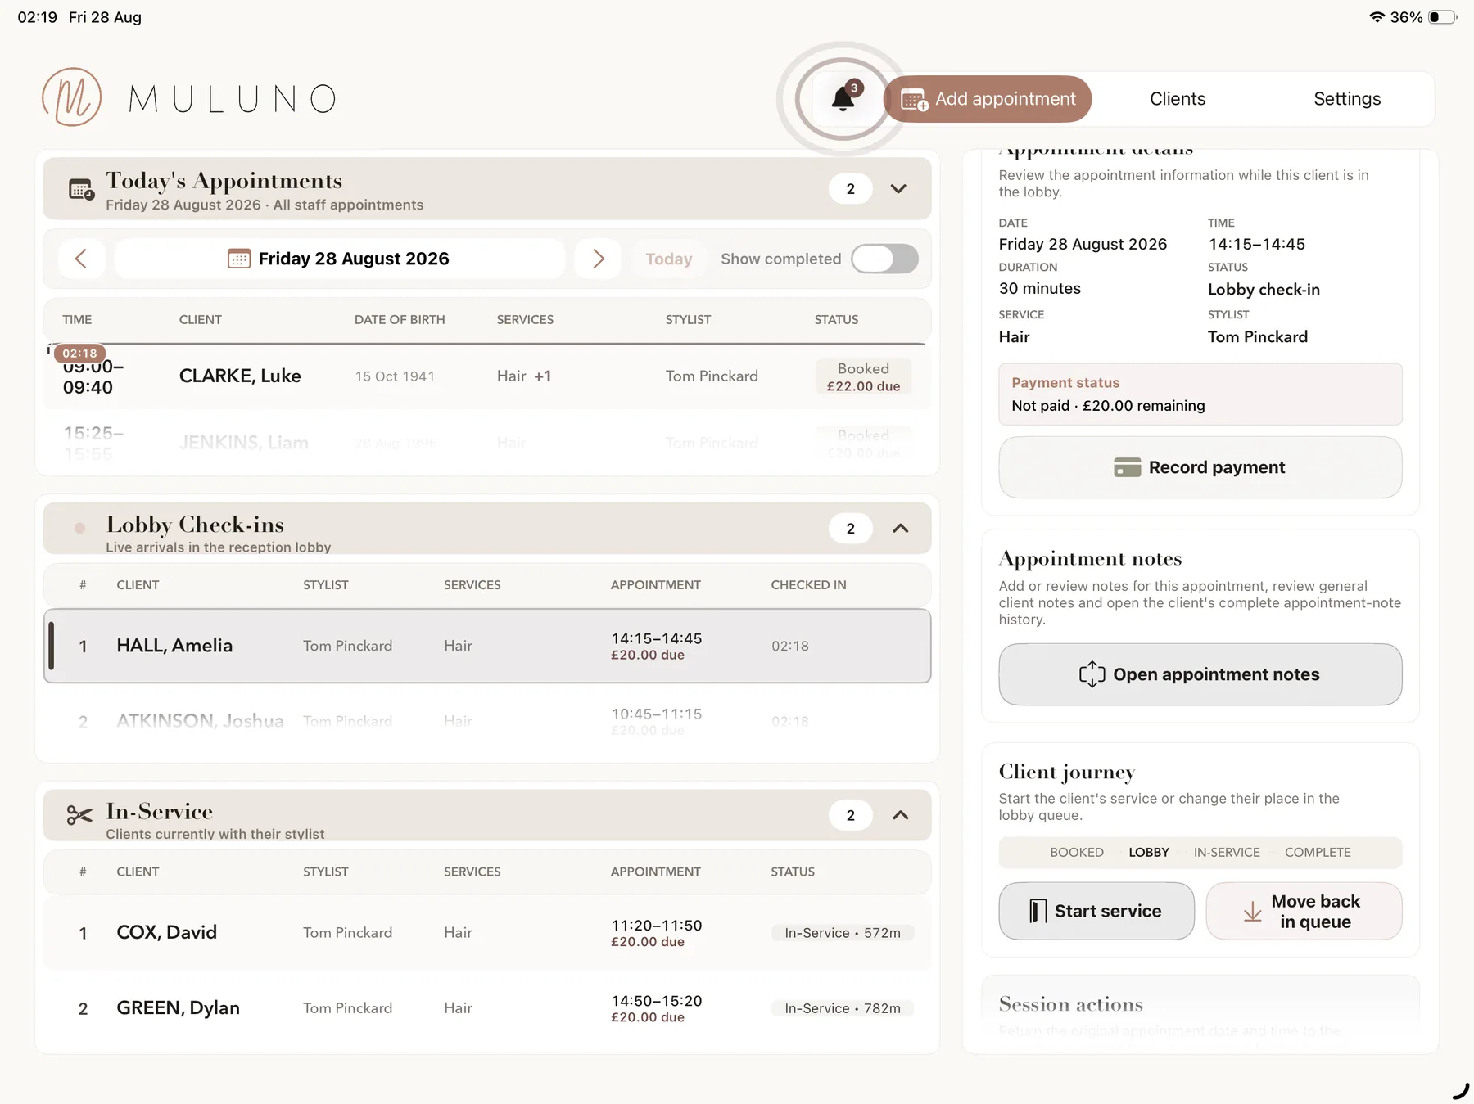Open the Clients tab
The height and width of the screenshot is (1104, 1474).
[1178, 99]
